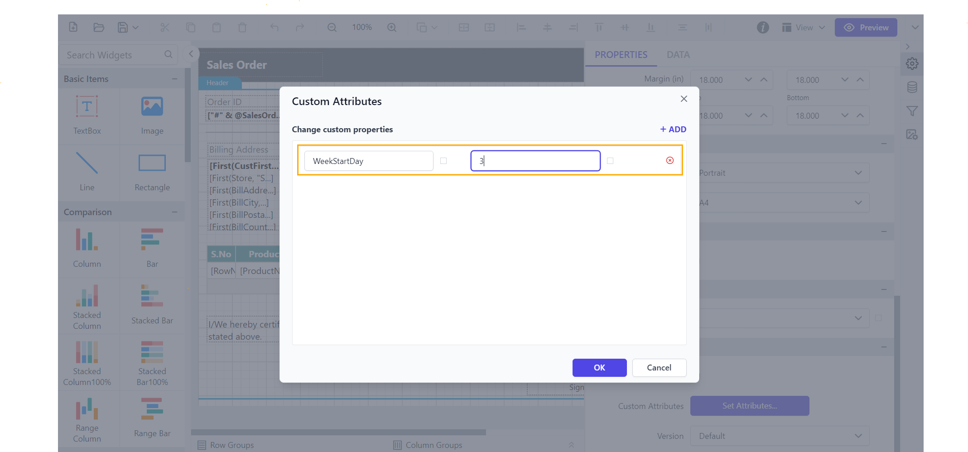Open the Save button dropdown arrow
Viewport: 968px width, 452px height.
(135, 27)
